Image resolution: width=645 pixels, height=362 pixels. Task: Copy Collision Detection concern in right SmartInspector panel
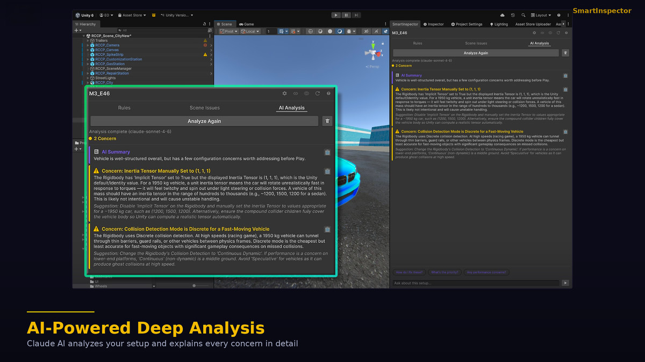coord(565,131)
